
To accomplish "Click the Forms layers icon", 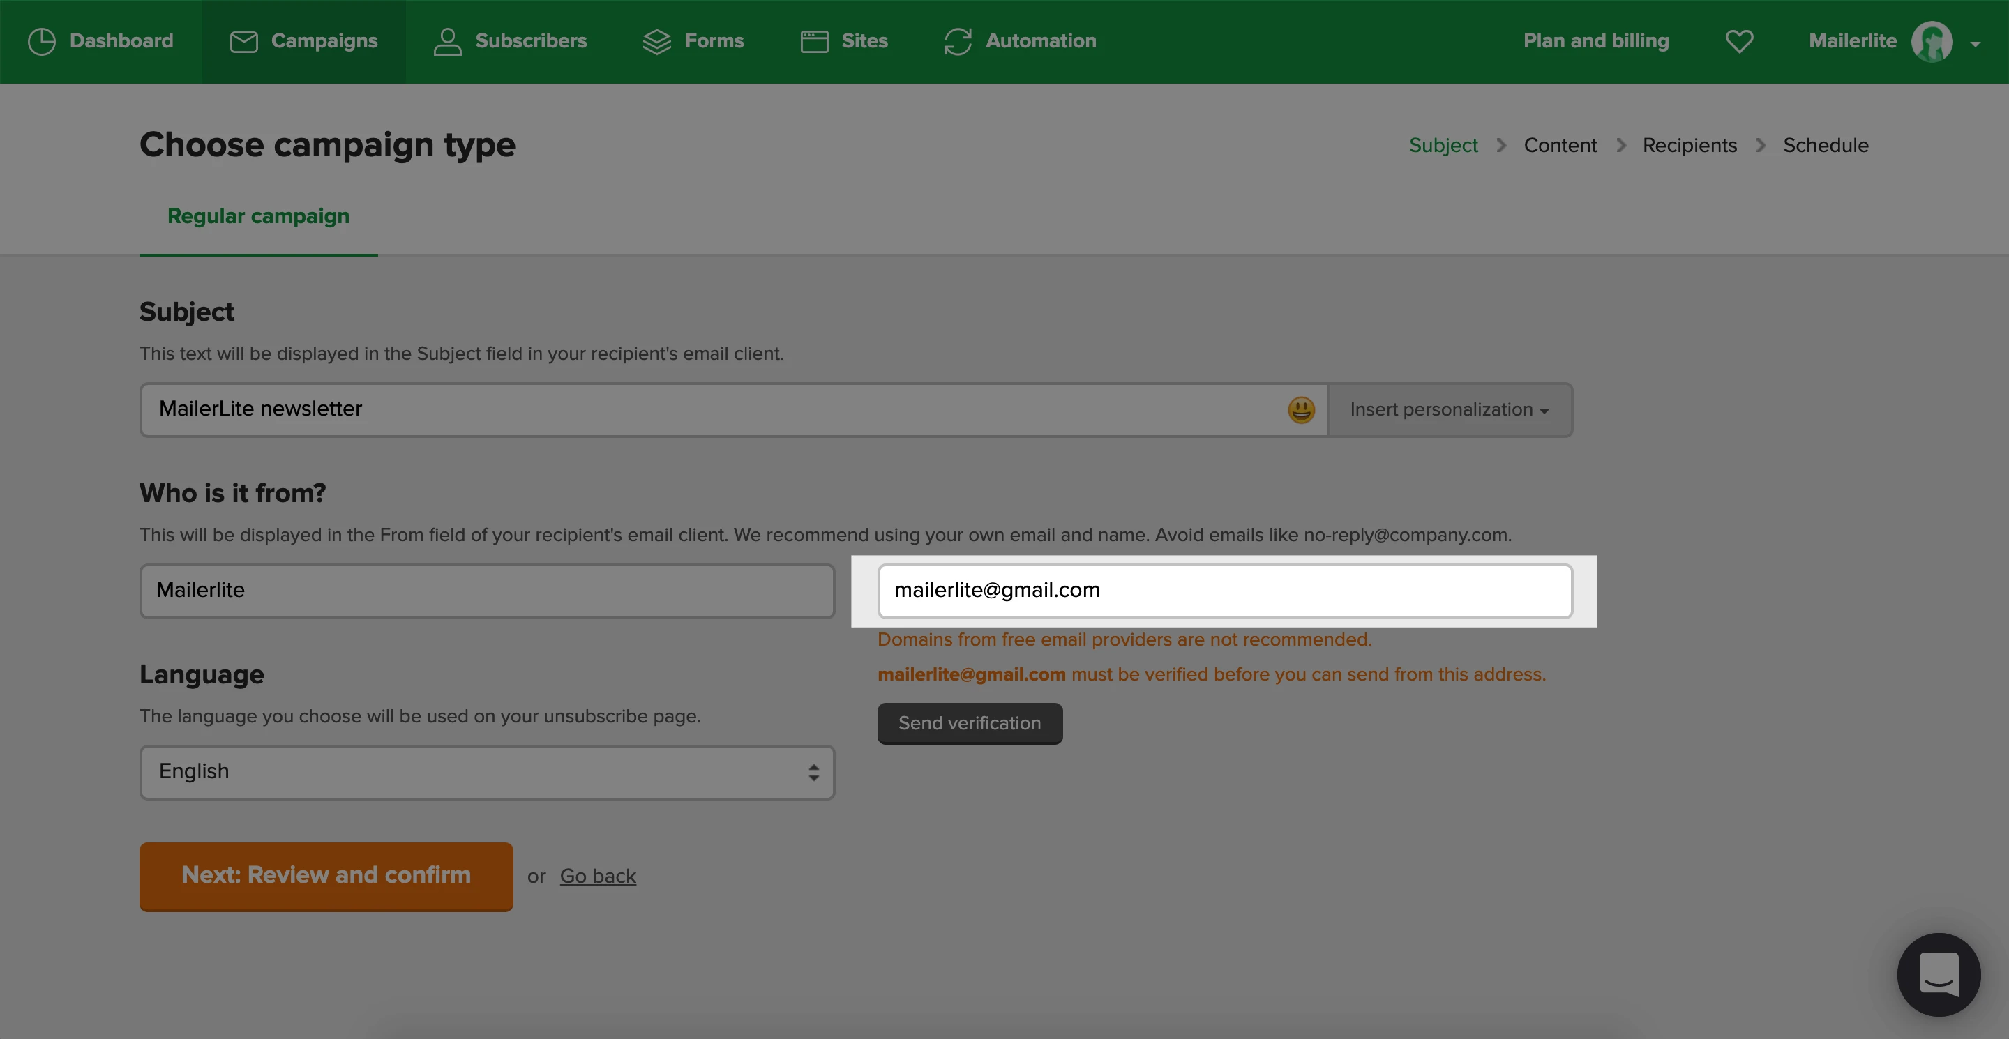I will 656,41.
